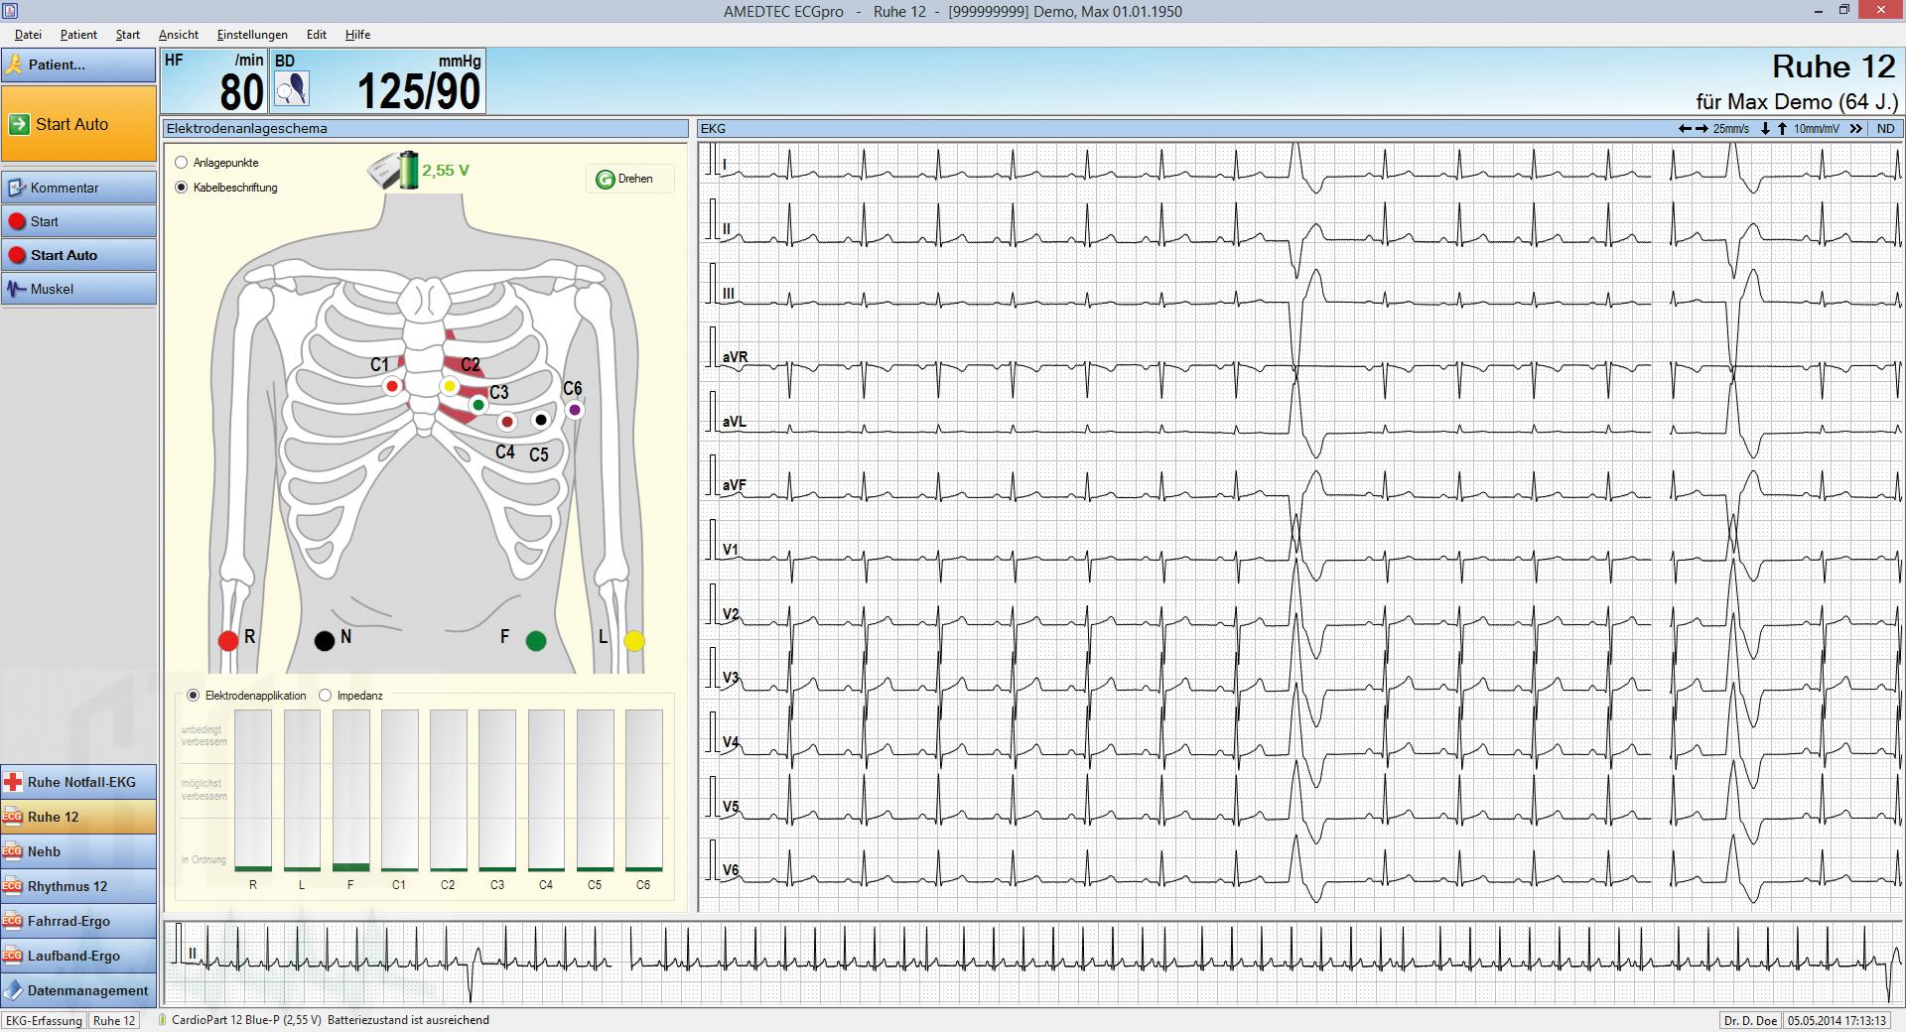Select the Anlagepunkte radio button
Image resolution: width=1906 pixels, height=1032 pixels.
pyautogui.click(x=182, y=163)
